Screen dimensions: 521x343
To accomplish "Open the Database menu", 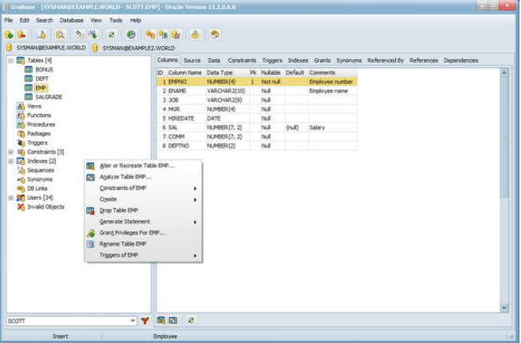I will [72, 20].
